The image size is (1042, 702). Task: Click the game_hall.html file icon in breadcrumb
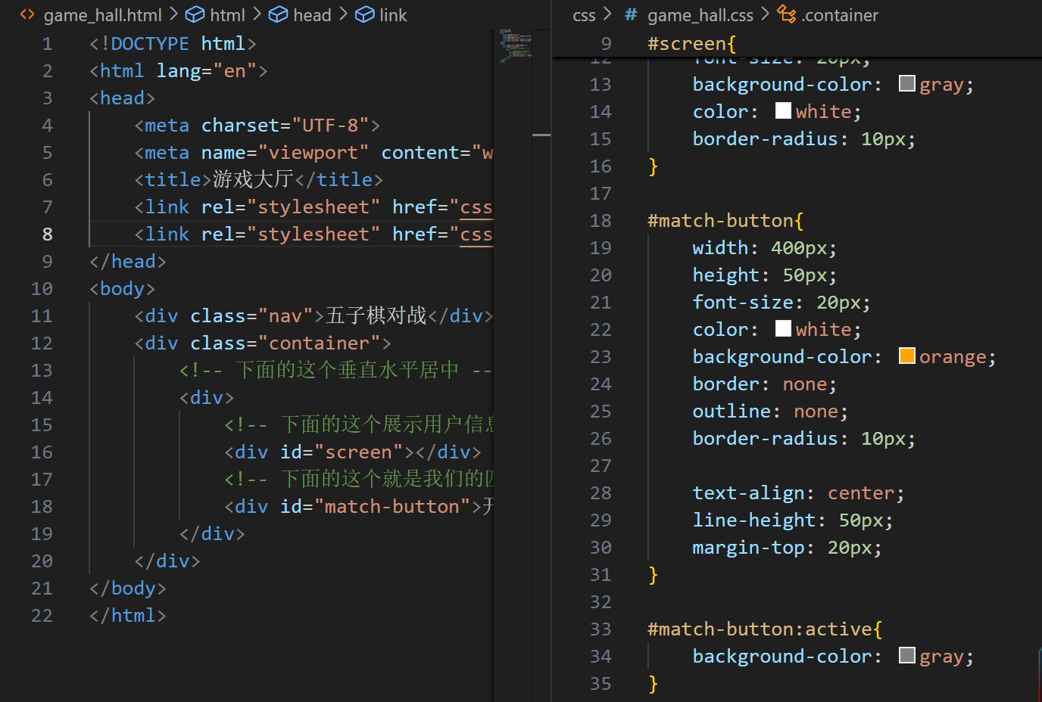pyautogui.click(x=27, y=14)
